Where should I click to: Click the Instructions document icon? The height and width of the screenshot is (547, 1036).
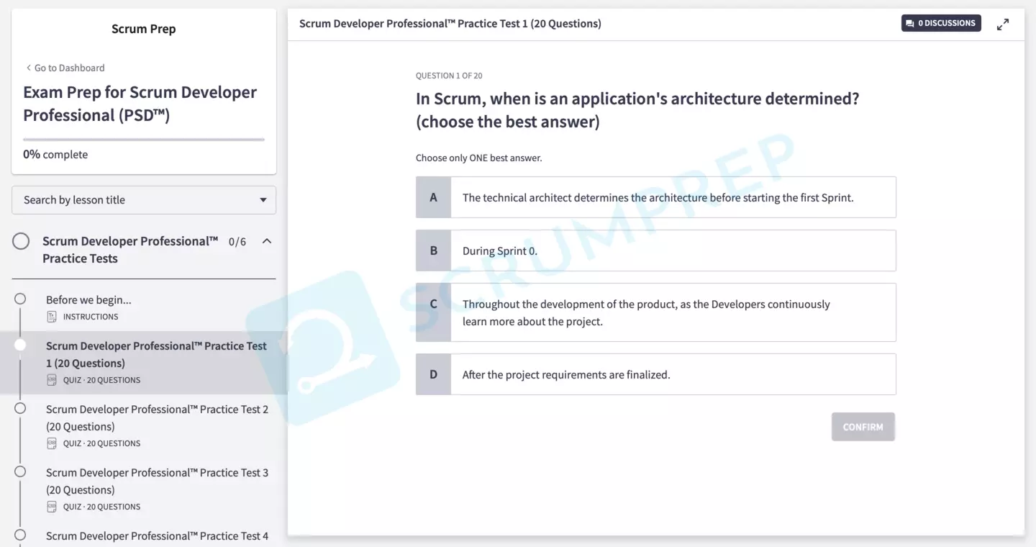52,317
